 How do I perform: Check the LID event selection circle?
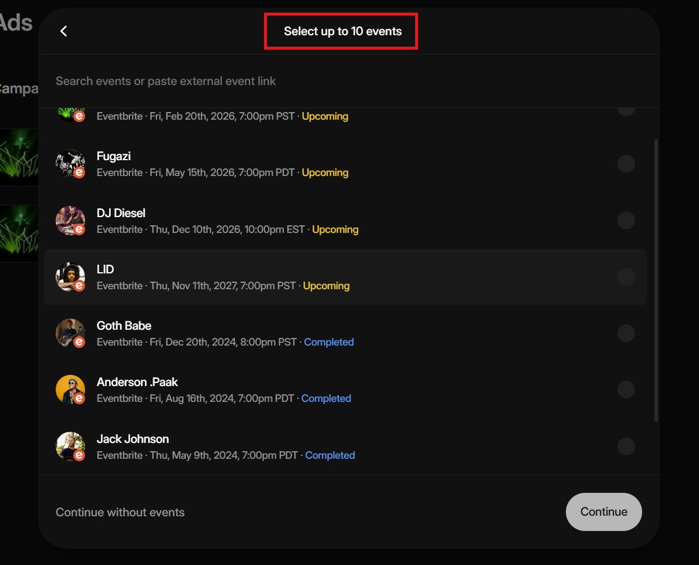(x=626, y=277)
